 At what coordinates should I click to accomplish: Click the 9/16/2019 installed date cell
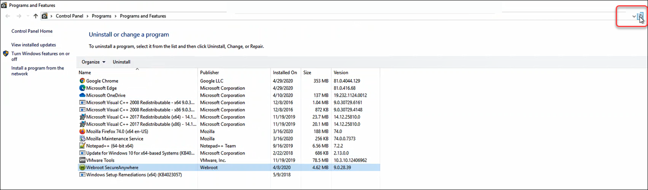tap(283, 146)
